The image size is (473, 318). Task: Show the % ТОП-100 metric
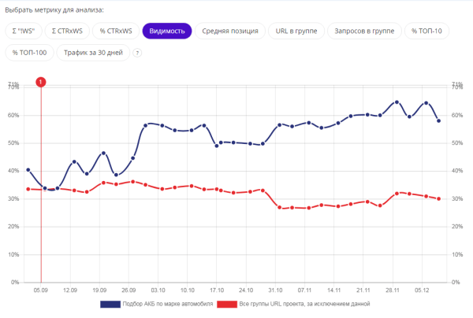pyautogui.click(x=30, y=53)
